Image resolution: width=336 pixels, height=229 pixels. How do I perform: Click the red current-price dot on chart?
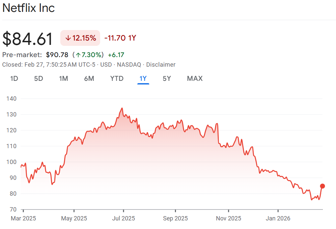322,186
